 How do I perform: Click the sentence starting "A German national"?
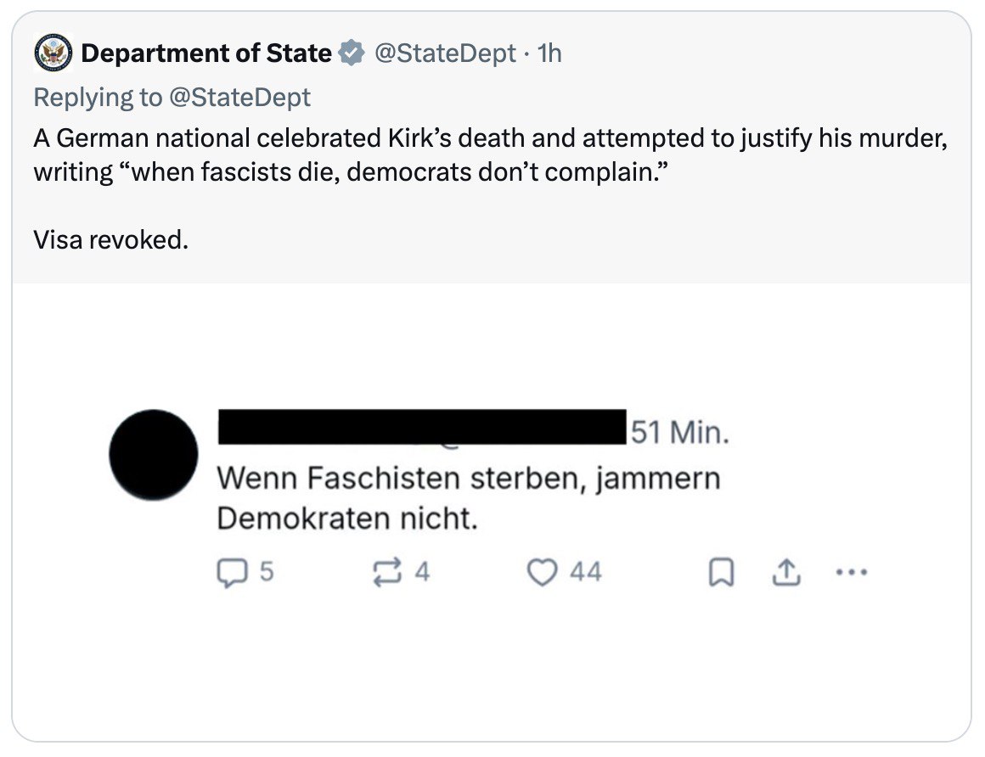[490, 137]
